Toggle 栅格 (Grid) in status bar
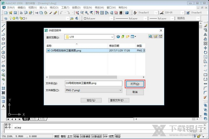Screen dimensions: 209x139 (x=63, y=136)
